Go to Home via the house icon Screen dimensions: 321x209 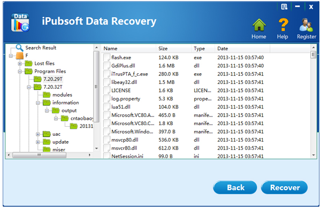(259, 25)
